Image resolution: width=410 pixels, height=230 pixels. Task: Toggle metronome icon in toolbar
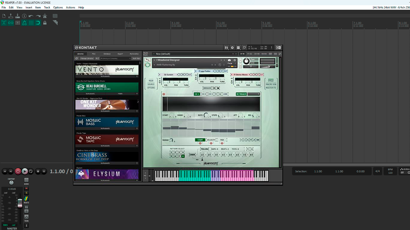click(x=45, y=16)
